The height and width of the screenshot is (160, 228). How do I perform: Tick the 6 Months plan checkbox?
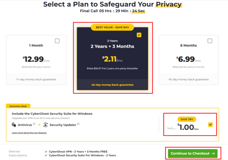(210, 41)
